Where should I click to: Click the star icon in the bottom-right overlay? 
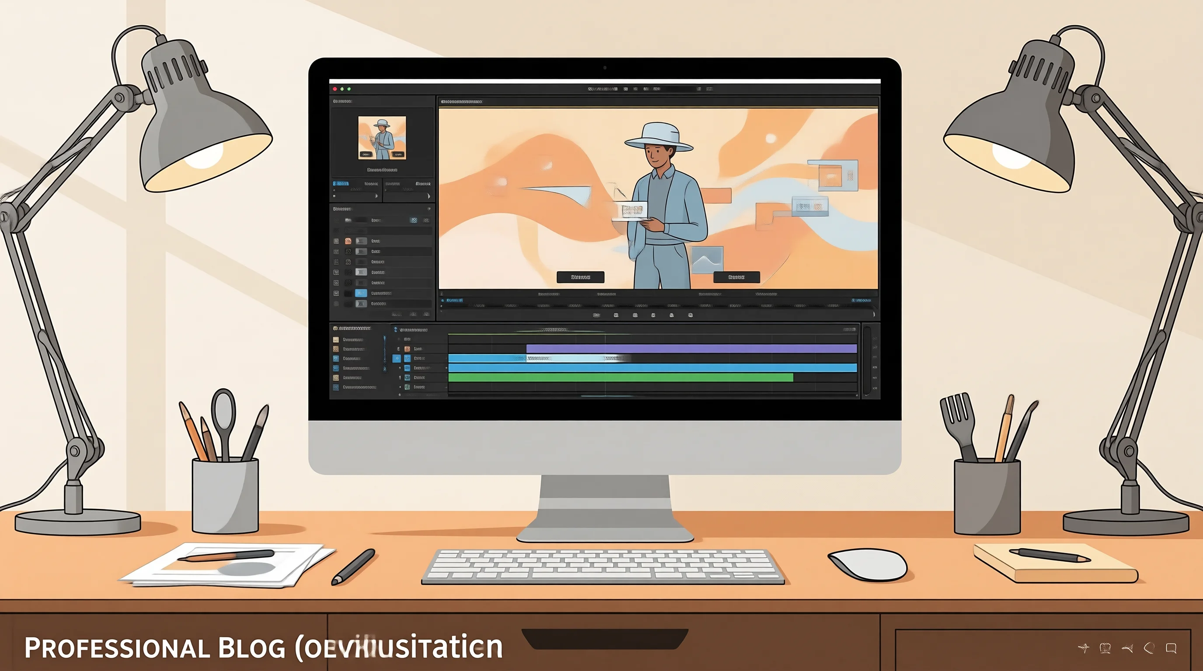[1084, 647]
